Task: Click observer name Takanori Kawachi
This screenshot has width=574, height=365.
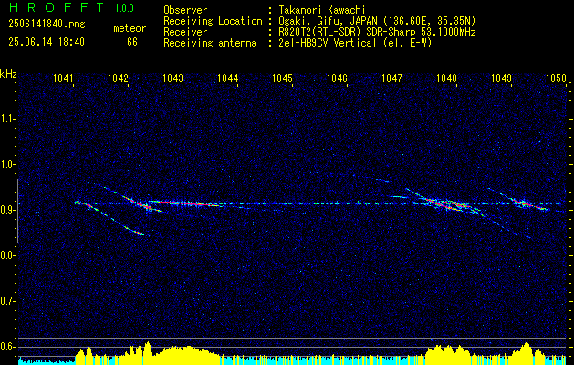Action: coord(322,10)
